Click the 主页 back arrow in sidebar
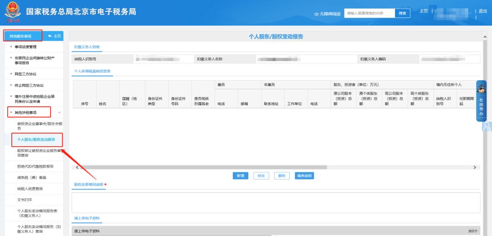Screen dimensions: 492x236 point(54,36)
